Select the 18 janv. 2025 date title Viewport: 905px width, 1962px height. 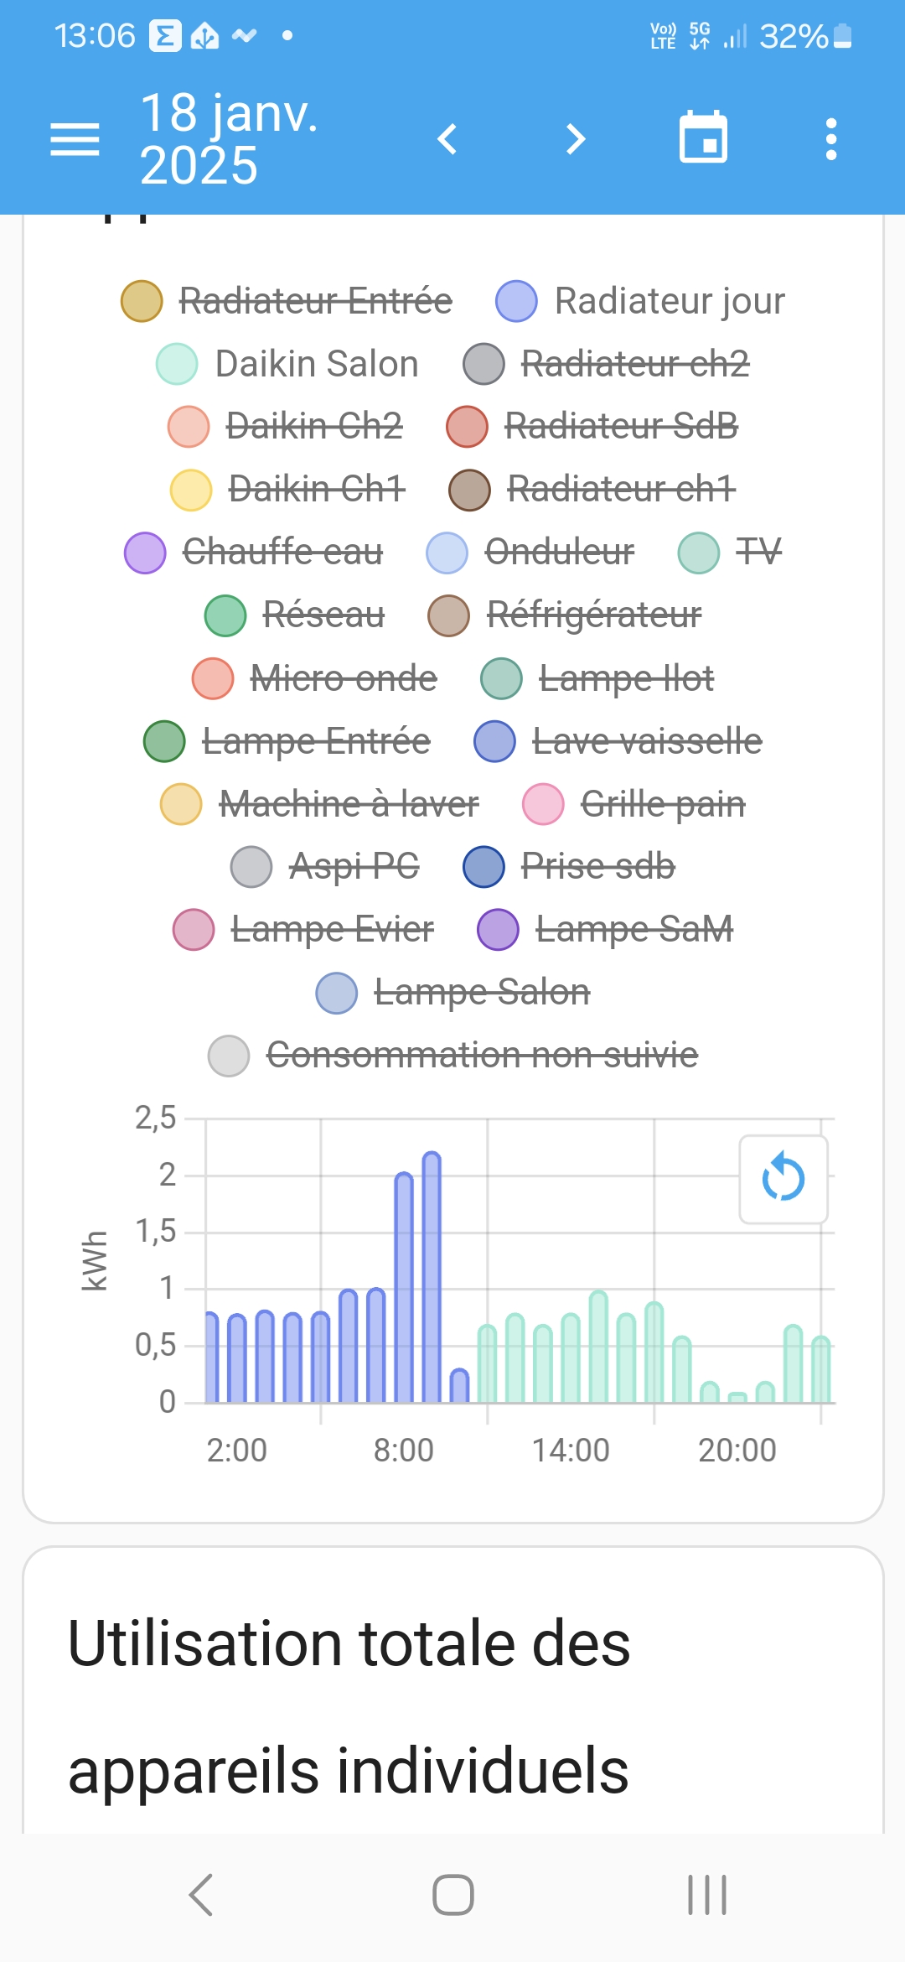point(229,139)
